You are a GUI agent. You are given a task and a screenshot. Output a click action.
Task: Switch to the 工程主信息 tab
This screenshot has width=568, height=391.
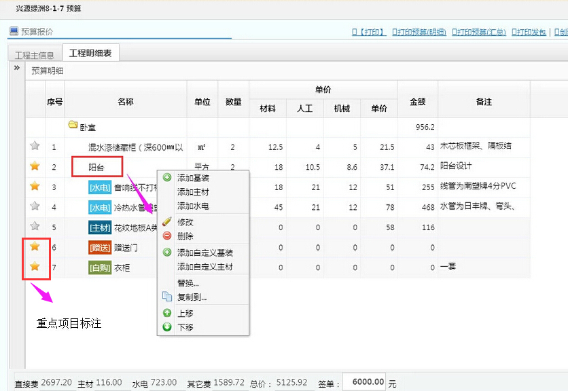tap(34, 54)
